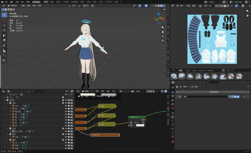Click the blue Z axis on navigation gizmo
This screenshot has width=251, height=153.
click(158, 14)
